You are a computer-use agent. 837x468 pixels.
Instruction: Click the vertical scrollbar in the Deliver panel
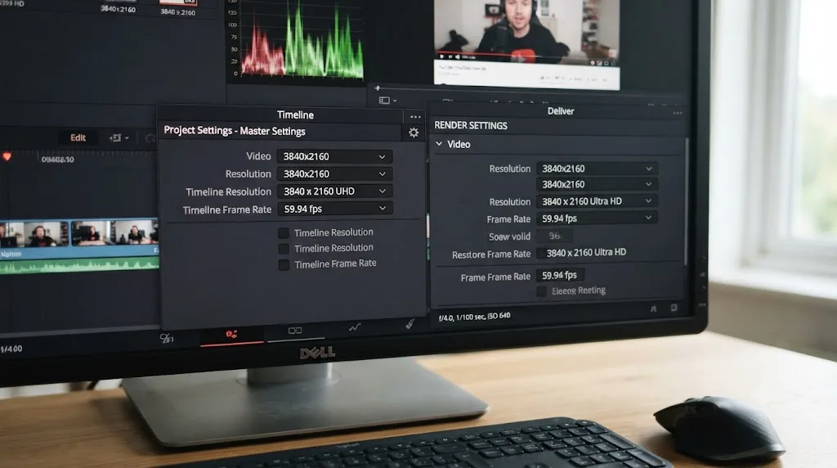(x=686, y=201)
